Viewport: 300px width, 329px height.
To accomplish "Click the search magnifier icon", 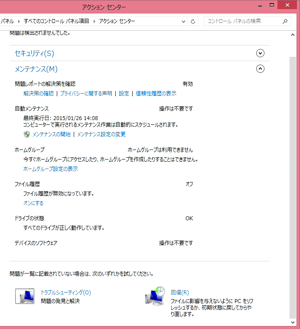I will [285, 21].
